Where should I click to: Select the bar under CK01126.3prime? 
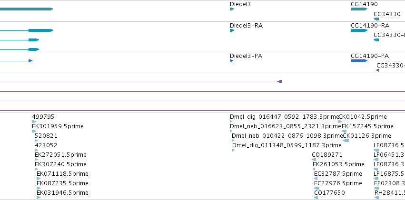point(346,141)
